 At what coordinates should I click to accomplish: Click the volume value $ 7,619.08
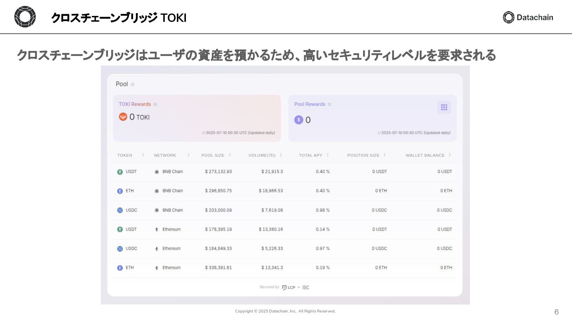click(x=272, y=210)
